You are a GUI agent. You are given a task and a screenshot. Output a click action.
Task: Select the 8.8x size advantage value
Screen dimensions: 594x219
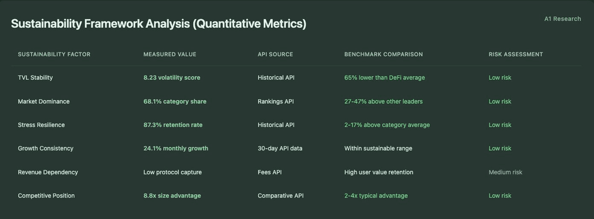172,196
